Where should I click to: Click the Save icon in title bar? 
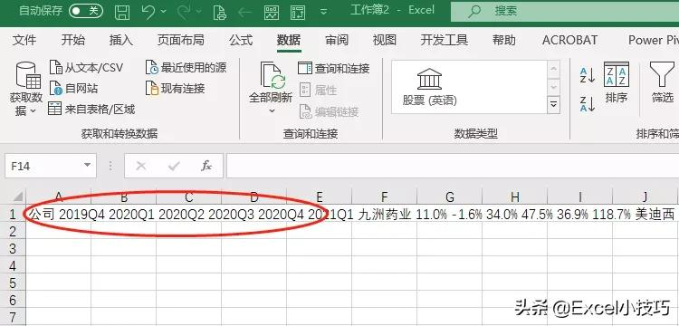(x=122, y=12)
